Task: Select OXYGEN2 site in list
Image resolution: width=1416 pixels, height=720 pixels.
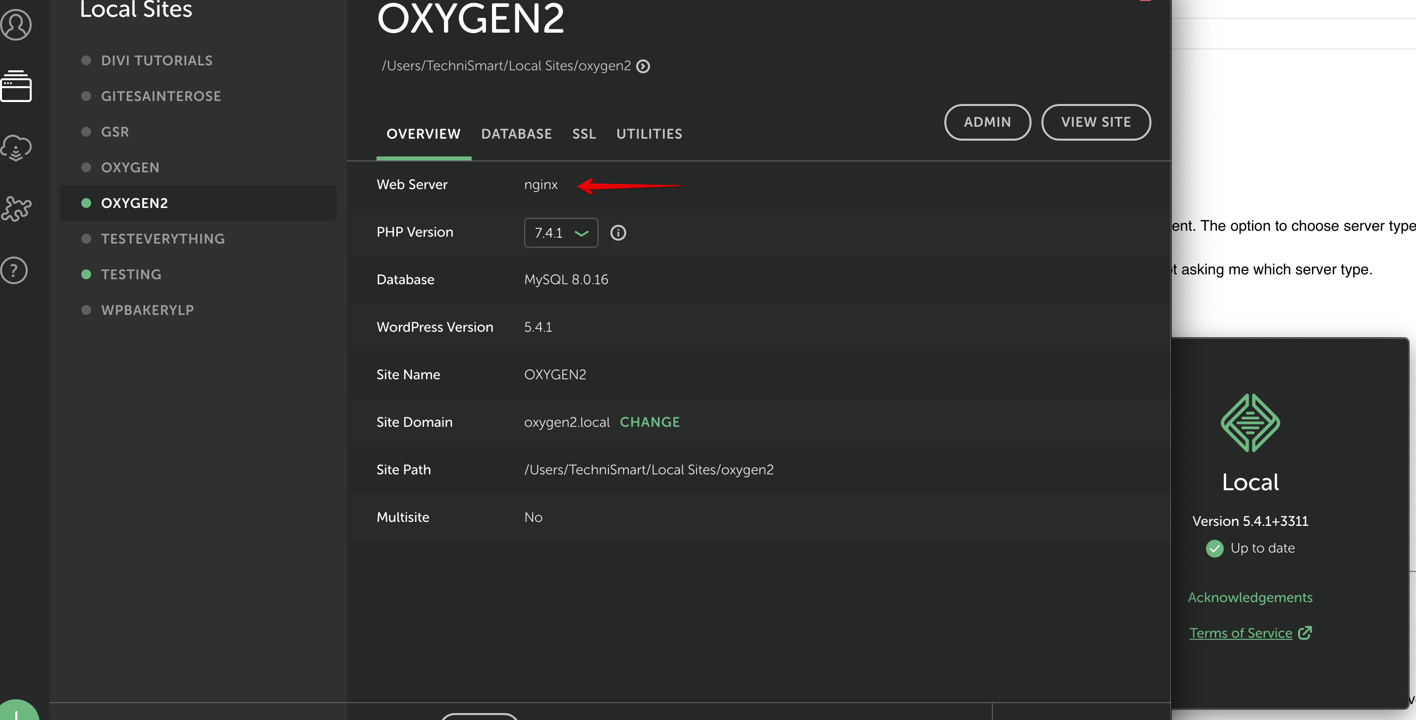Action: coord(198,203)
